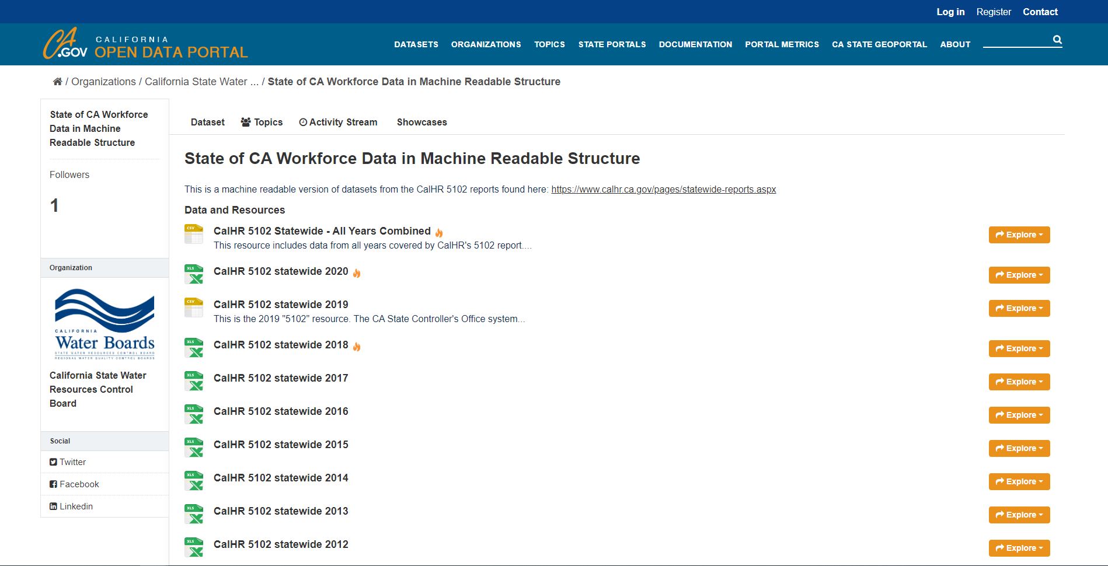Click the Log in link

[x=950, y=12]
